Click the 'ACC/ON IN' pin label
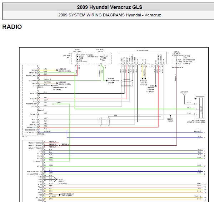 click(33, 81)
